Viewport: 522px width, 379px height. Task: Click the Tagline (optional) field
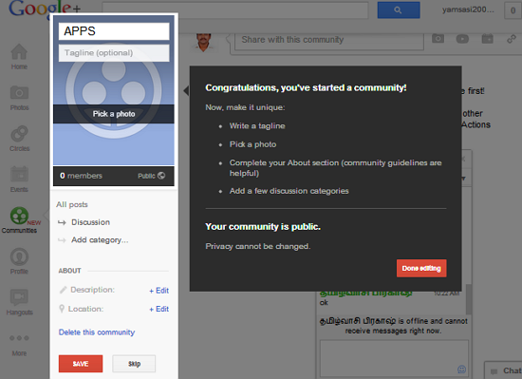(114, 52)
